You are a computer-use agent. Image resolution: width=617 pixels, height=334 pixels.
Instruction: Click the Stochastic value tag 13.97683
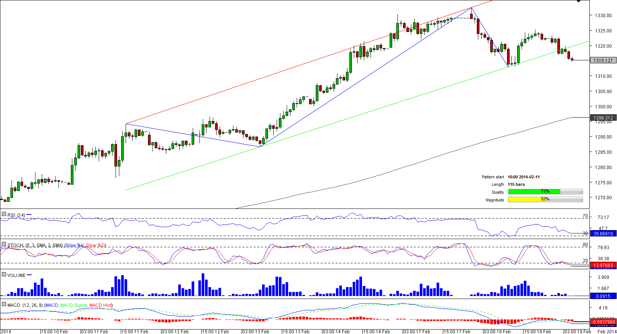pyautogui.click(x=603, y=265)
